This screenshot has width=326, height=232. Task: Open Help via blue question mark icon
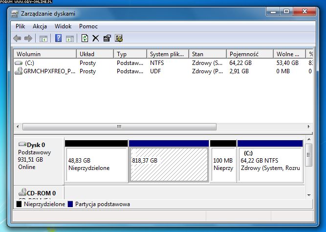click(58, 38)
